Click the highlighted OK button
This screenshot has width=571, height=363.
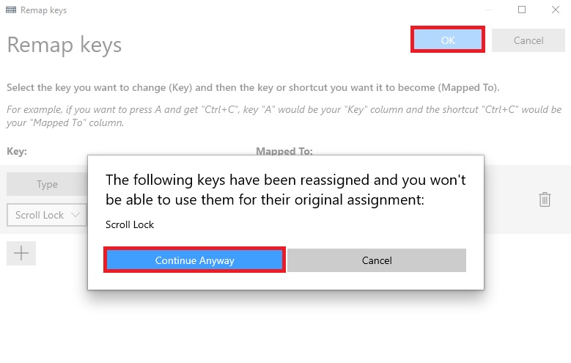[448, 40]
